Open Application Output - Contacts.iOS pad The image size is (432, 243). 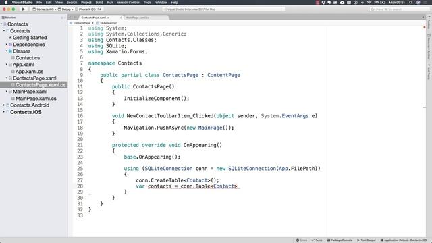click(x=404, y=240)
